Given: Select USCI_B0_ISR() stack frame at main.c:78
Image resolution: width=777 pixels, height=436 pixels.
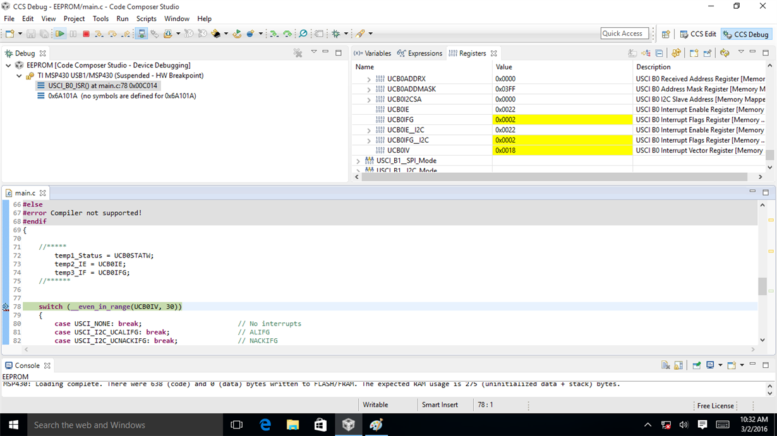Looking at the screenshot, I should coord(98,86).
